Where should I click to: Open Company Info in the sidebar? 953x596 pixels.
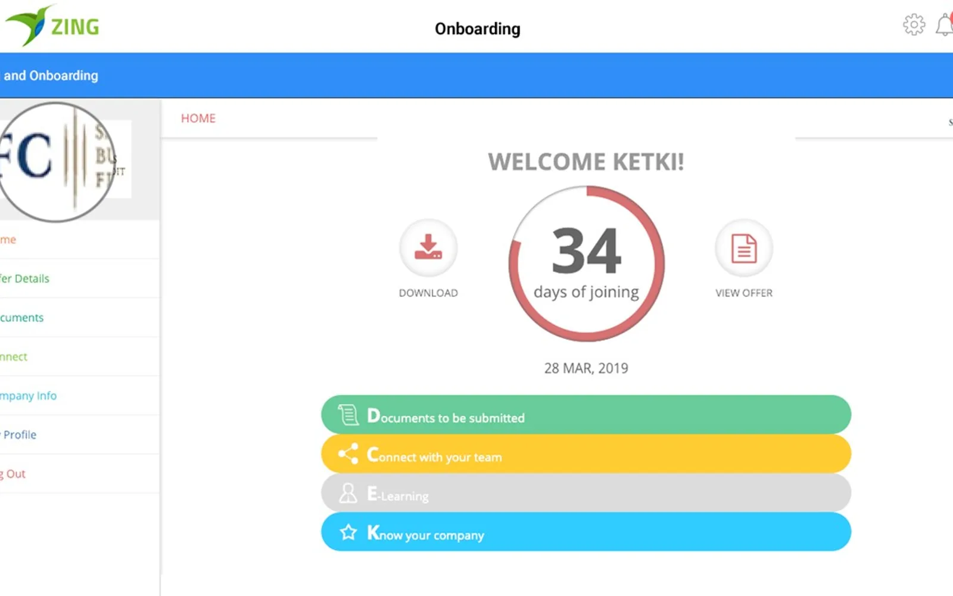(x=80, y=396)
